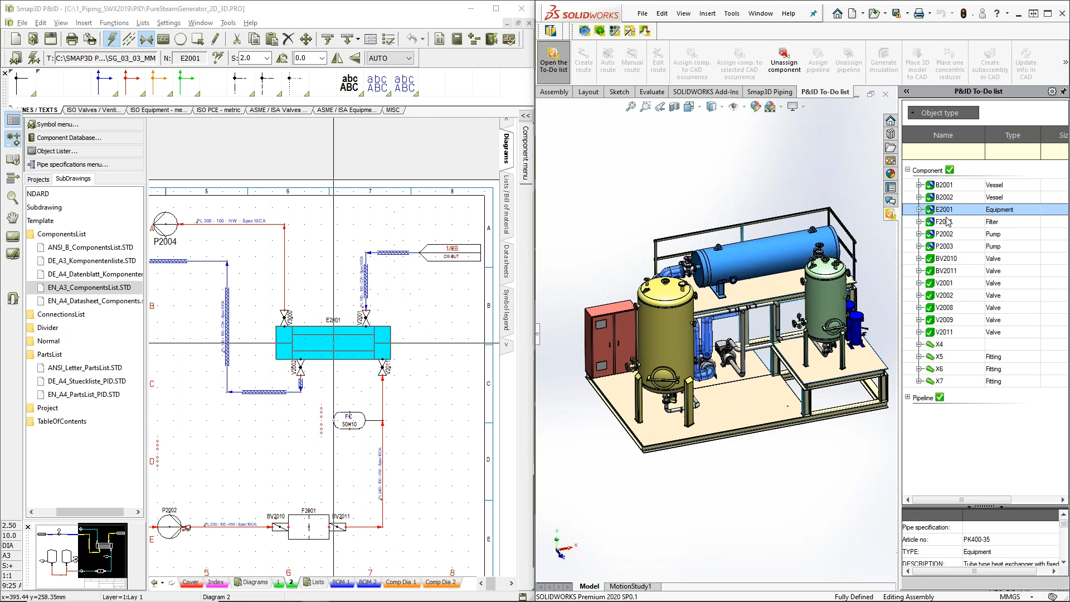Click the P&ID To-Do list settings gear
This screenshot has height=602, width=1070.
[1052, 91]
